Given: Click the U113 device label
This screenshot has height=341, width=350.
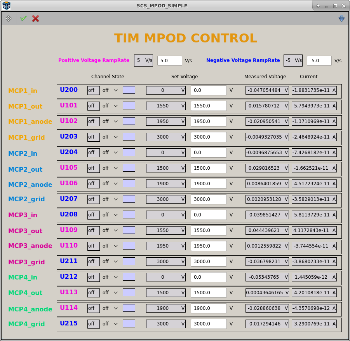Looking at the screenshot, I should coord(69,292).
